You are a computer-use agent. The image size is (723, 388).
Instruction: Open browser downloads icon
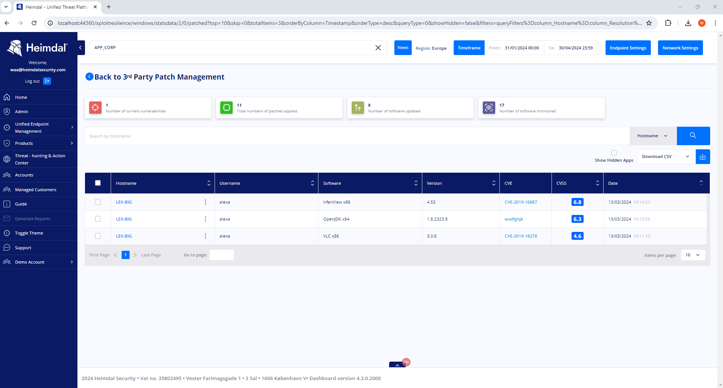[x=688, y=23]
